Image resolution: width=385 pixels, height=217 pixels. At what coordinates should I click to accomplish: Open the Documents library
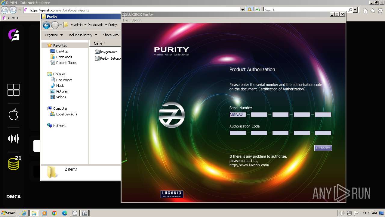64,80
